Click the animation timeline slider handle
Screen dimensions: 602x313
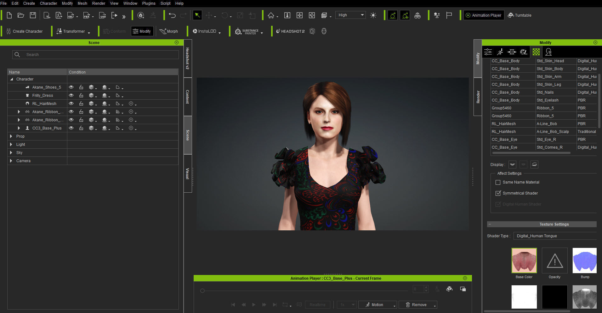[202, 291]
